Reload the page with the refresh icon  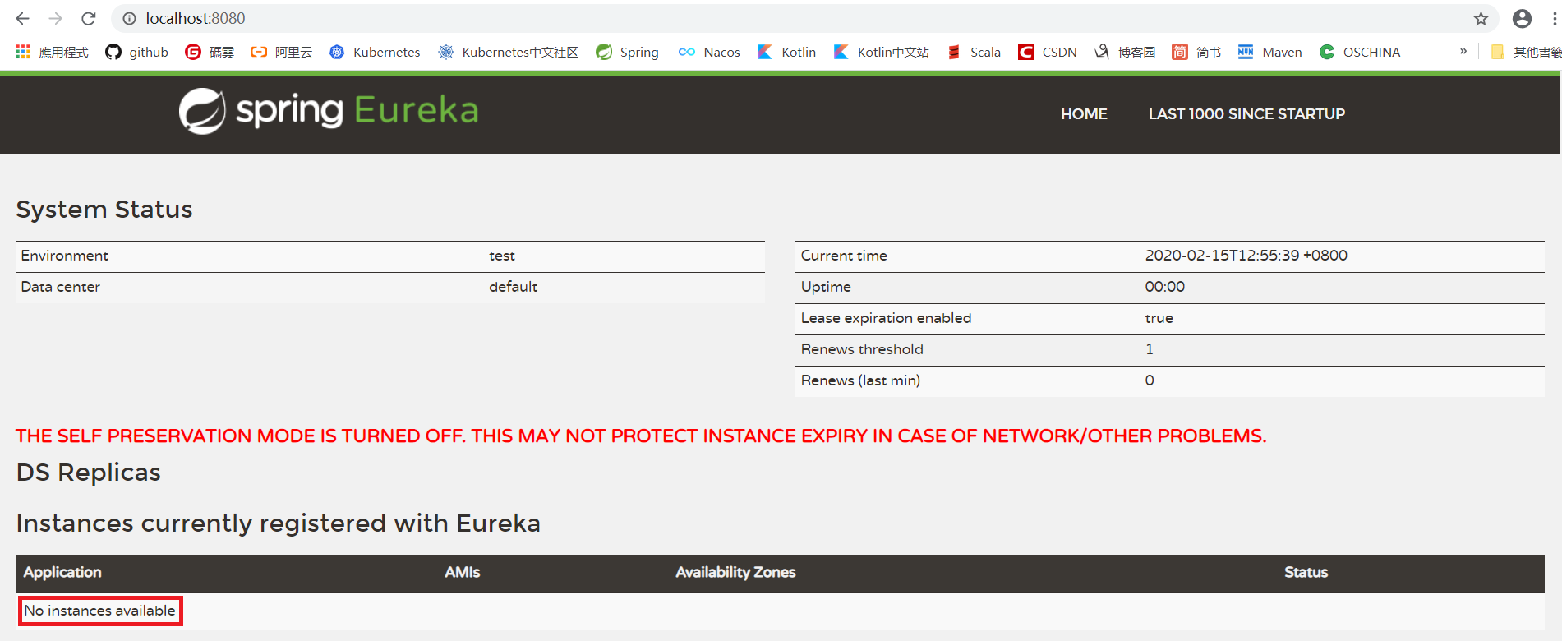(89, 18)
